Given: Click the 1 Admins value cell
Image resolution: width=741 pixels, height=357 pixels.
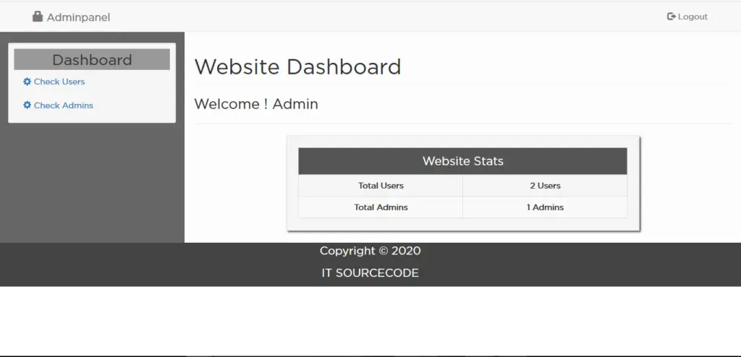Looking at the screenshot, I should 545,207.
